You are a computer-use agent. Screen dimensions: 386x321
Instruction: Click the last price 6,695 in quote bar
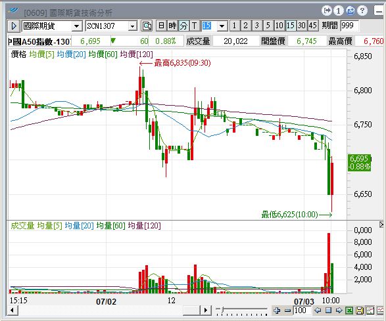[x=90, y=41]
